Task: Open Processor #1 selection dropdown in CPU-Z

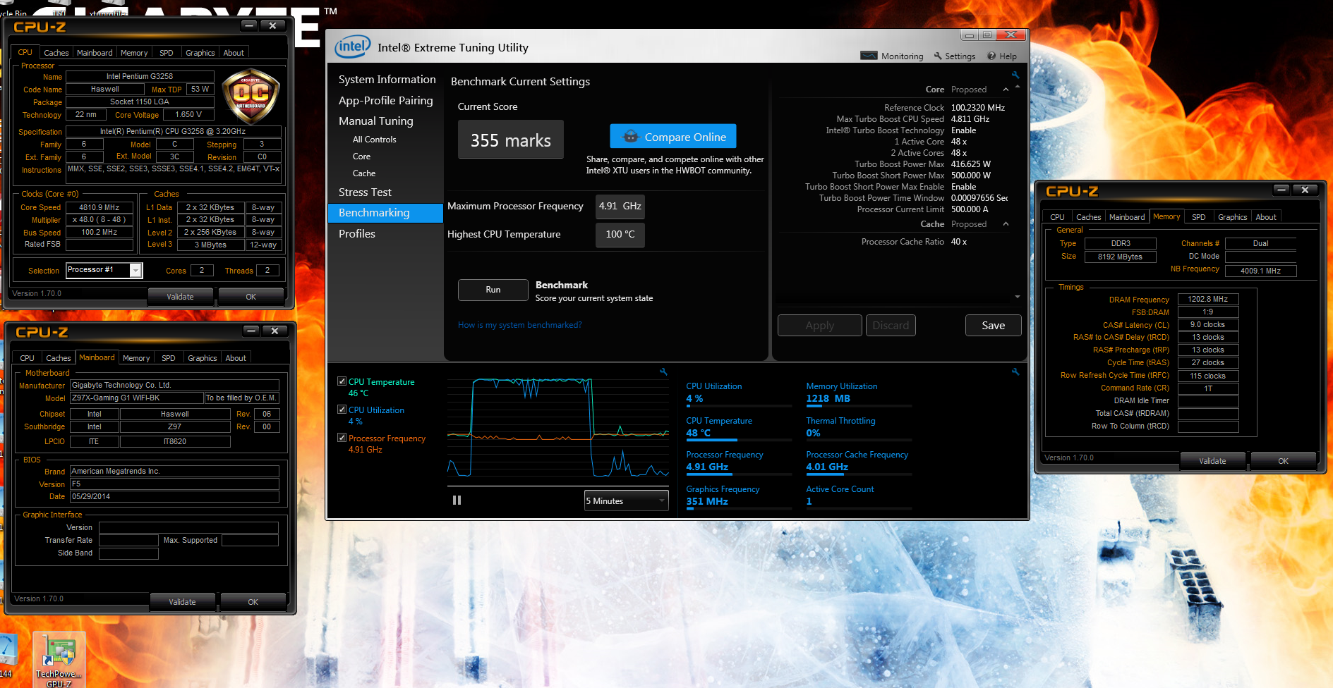Action: pyautogui.click(x=104, y=270)
